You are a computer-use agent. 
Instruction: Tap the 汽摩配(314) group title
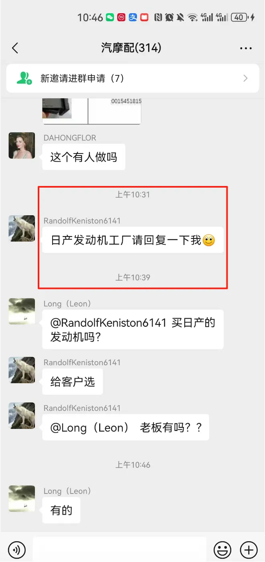click(131, 48)
